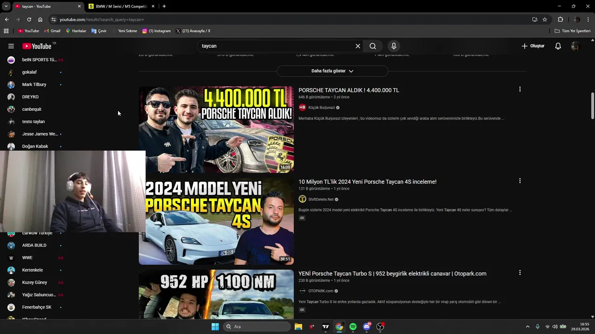Open the Chrome tab search dropdown arrow
Viewport: 595px width, 334px height.
coord(6,6)
